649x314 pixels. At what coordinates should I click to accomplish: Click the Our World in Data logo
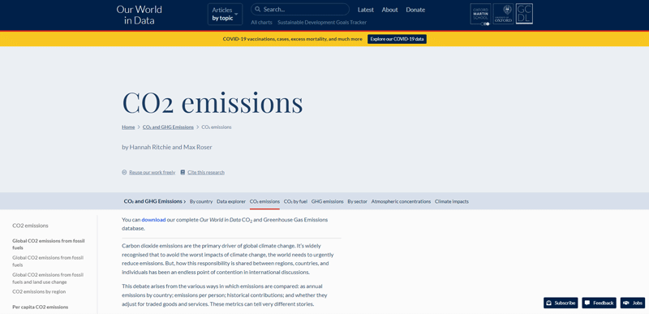139,15
